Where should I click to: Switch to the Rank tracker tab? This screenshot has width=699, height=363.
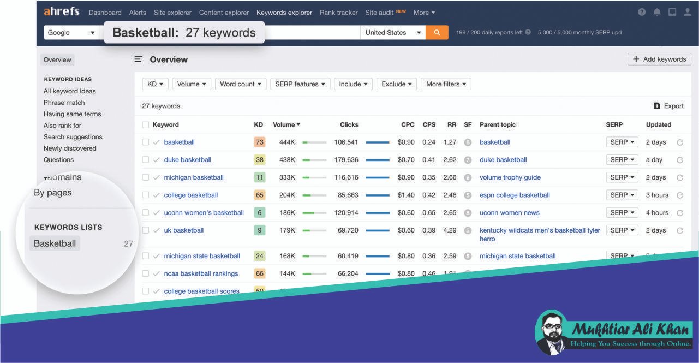(x=338, y=13)
